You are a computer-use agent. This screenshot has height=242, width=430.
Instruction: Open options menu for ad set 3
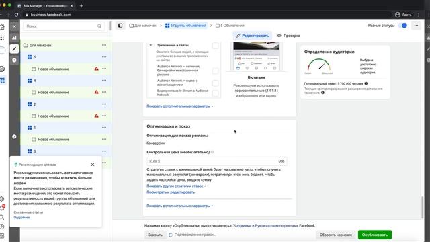104,151
